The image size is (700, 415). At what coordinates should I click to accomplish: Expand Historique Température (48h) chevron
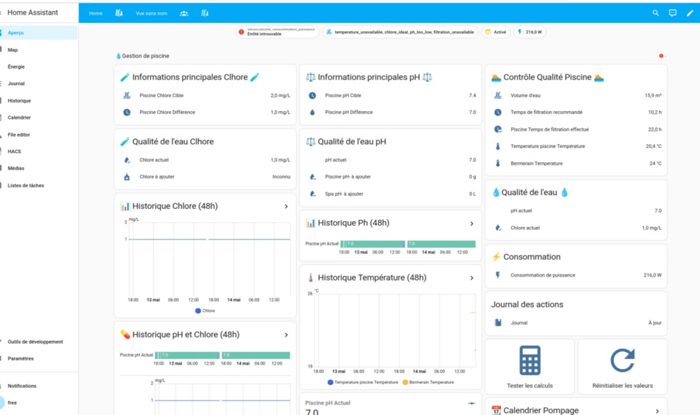tap(471, 277)
